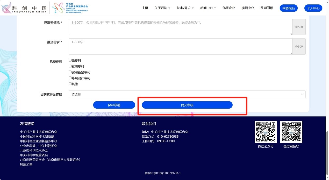Open the 已获软件著作权 dropdown
329x180 pixels.
187,94
